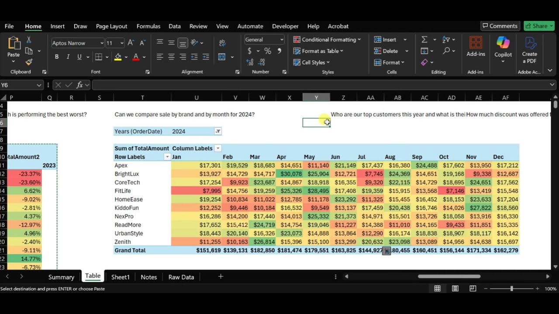559x314 pixels.
Task: Click the Sort & Filter icon
Action: [x=446, y=39]
